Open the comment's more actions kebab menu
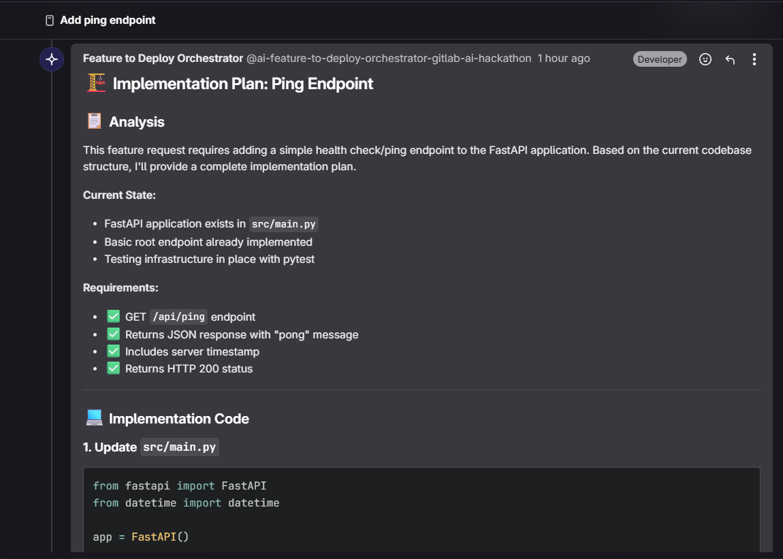Viewport: 783px width, 559px height. [x=754, y=59]
